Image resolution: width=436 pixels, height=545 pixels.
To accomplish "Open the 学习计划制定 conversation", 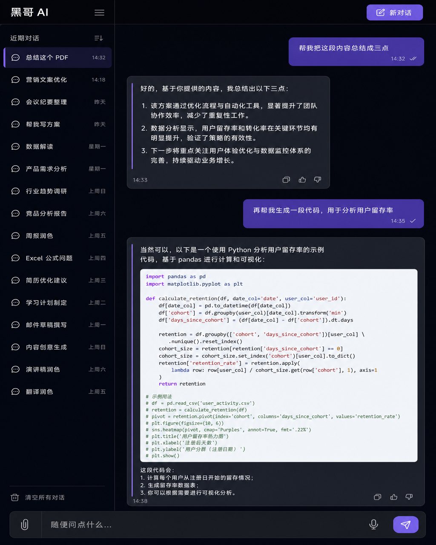I will tap(57, 303).
